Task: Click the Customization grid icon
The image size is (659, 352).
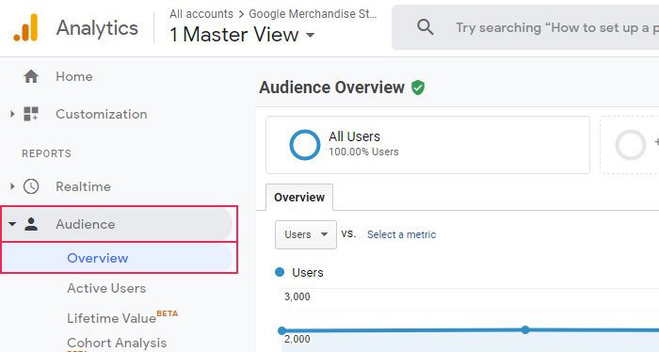Action: (31, 114)
